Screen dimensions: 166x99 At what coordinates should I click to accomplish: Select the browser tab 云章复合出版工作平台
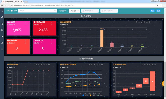[x=13, y=2]
